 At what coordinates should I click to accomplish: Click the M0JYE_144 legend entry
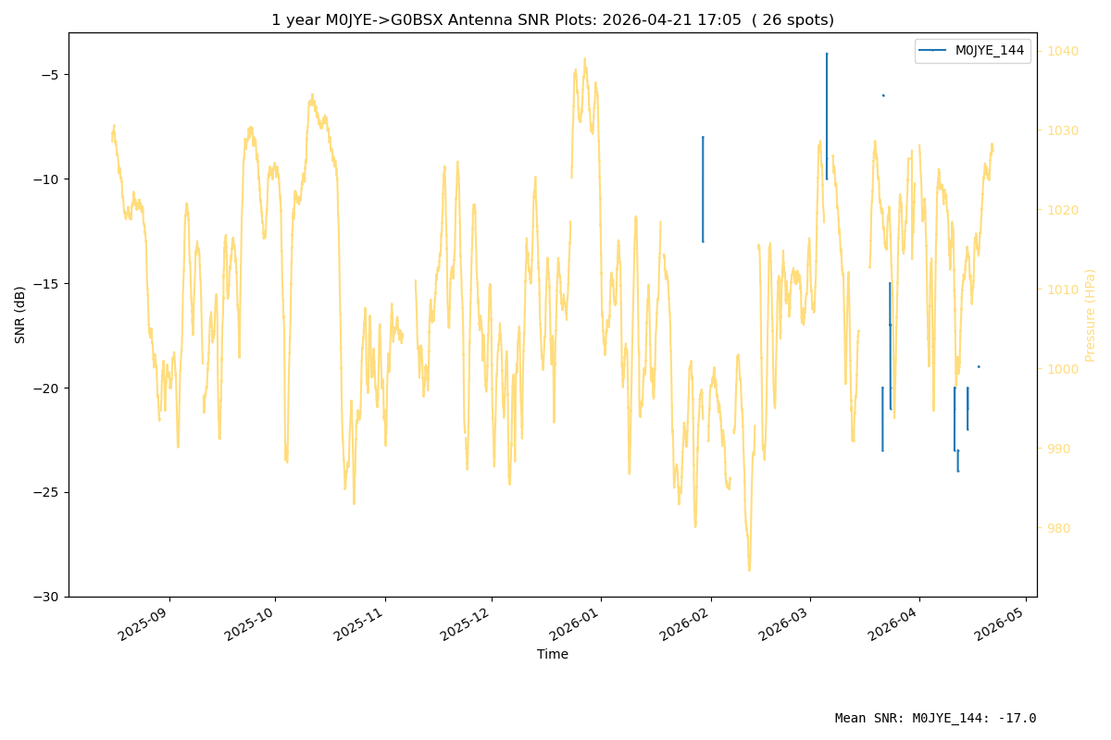pos(972,51)
